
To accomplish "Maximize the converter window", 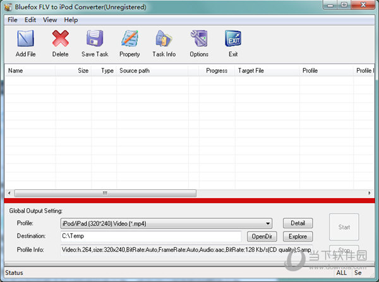I will (x=344, y=4).
